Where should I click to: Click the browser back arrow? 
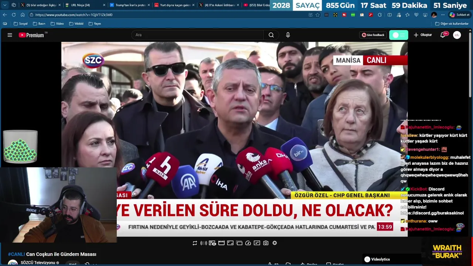[x=5, y=15]
